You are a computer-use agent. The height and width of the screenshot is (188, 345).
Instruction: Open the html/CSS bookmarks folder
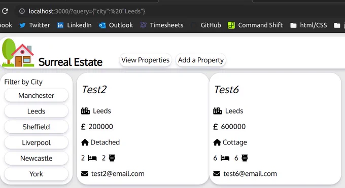(308, 25)
